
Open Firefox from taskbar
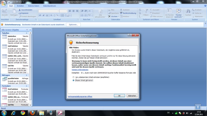32,113
